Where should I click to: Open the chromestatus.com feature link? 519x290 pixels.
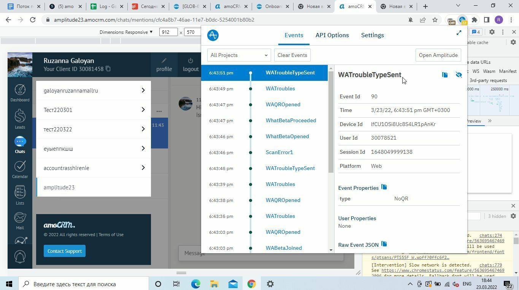(443, 270)
